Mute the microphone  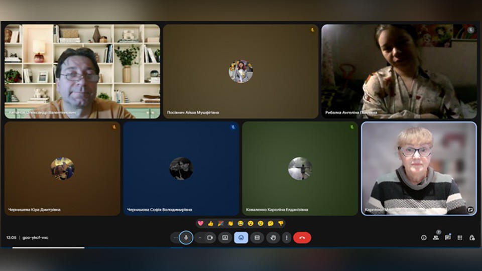click(186, 237)
